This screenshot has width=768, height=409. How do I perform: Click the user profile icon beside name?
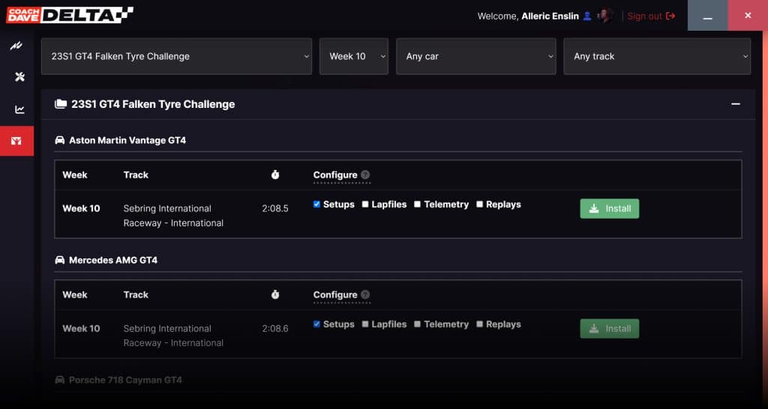click(587, 16)
